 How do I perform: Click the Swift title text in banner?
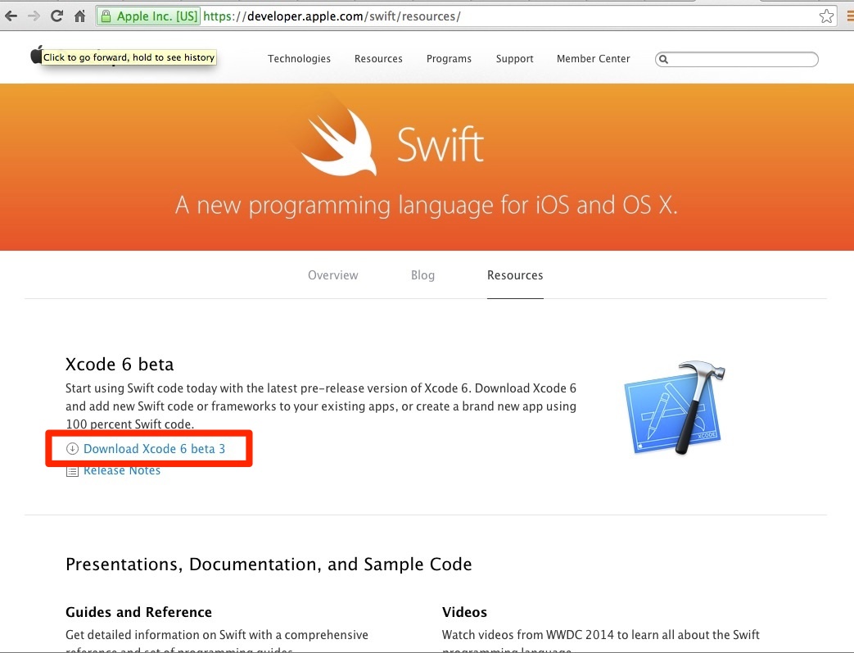[440, 144]
